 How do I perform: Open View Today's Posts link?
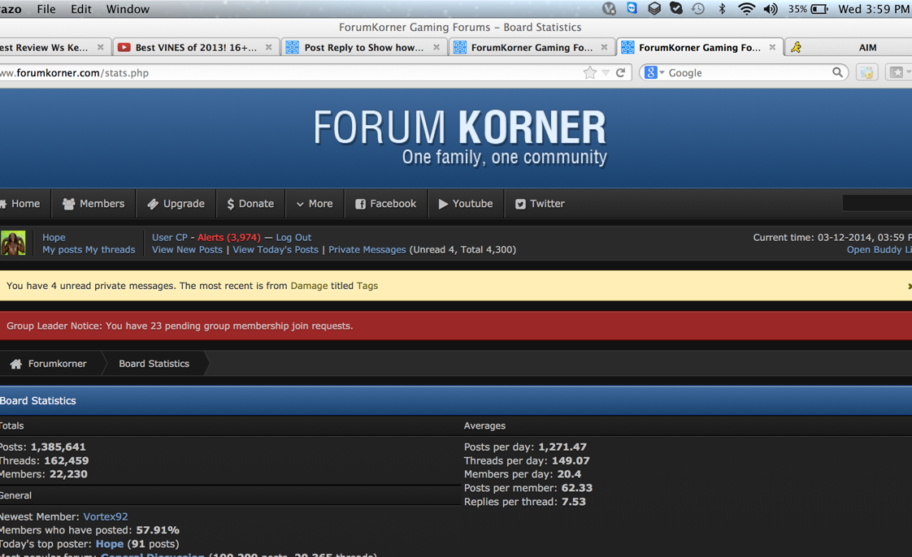point(276,250)
